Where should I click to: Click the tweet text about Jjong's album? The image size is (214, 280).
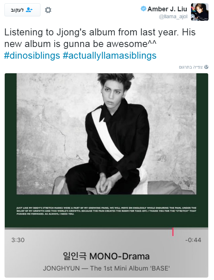pyautogui.click(x=100, y=38)
